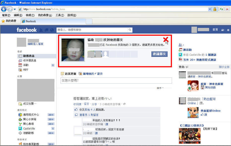Screen dimensions: 231x146
Task: Select the 近況更新 composer tab
Action: (x=69, y=74)
